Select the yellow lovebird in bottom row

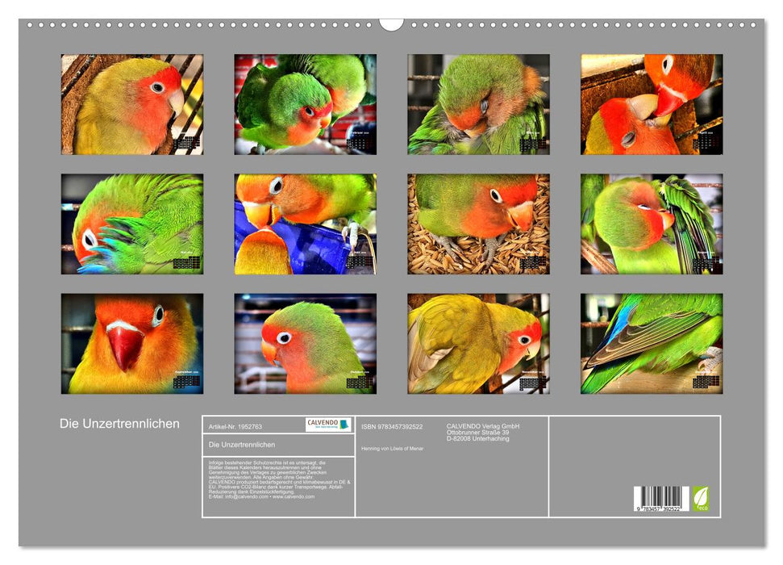pyautogui.click(x=478, y=344)
